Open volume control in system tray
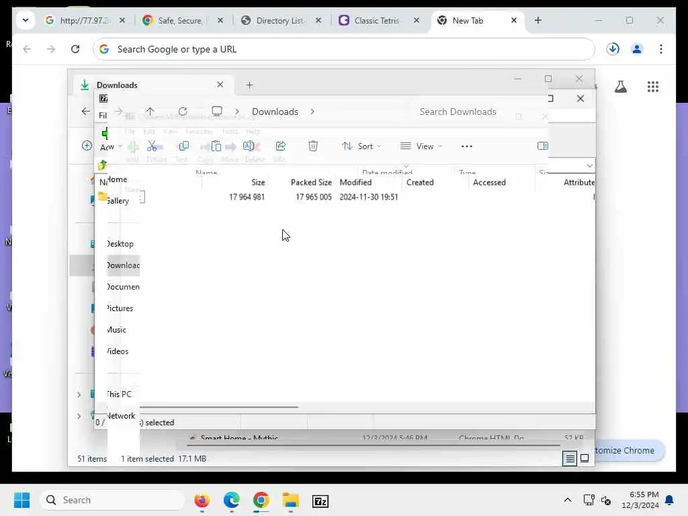The width and height of the screenshot is (688, 516). [x=606, y=500]
